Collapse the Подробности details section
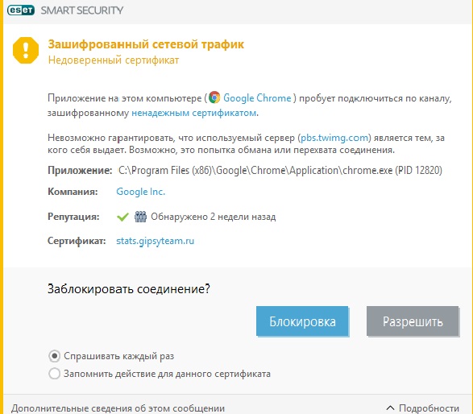Viewport: 473px width, 414px height. click(x=422, y=408)
